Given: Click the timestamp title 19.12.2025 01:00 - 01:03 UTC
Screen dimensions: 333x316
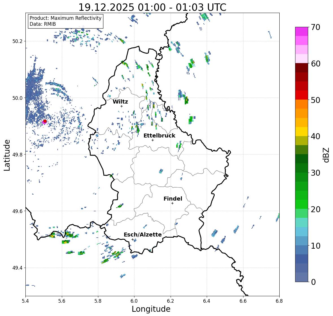Looking at the screenshot, I should point(153,7).
